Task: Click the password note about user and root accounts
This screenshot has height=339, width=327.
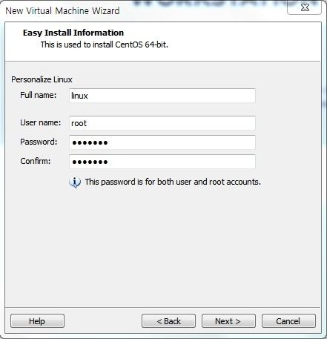Action: [173, 182]
